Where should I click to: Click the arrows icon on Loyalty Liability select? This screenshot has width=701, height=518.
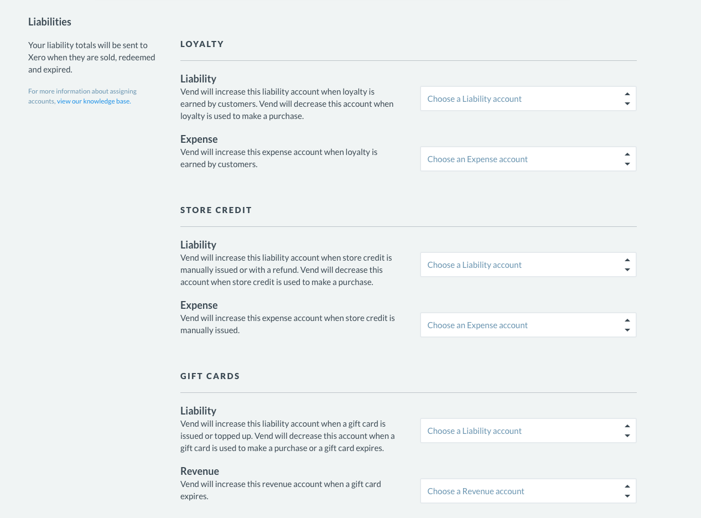pyautogui.click(x=627, y=99)
